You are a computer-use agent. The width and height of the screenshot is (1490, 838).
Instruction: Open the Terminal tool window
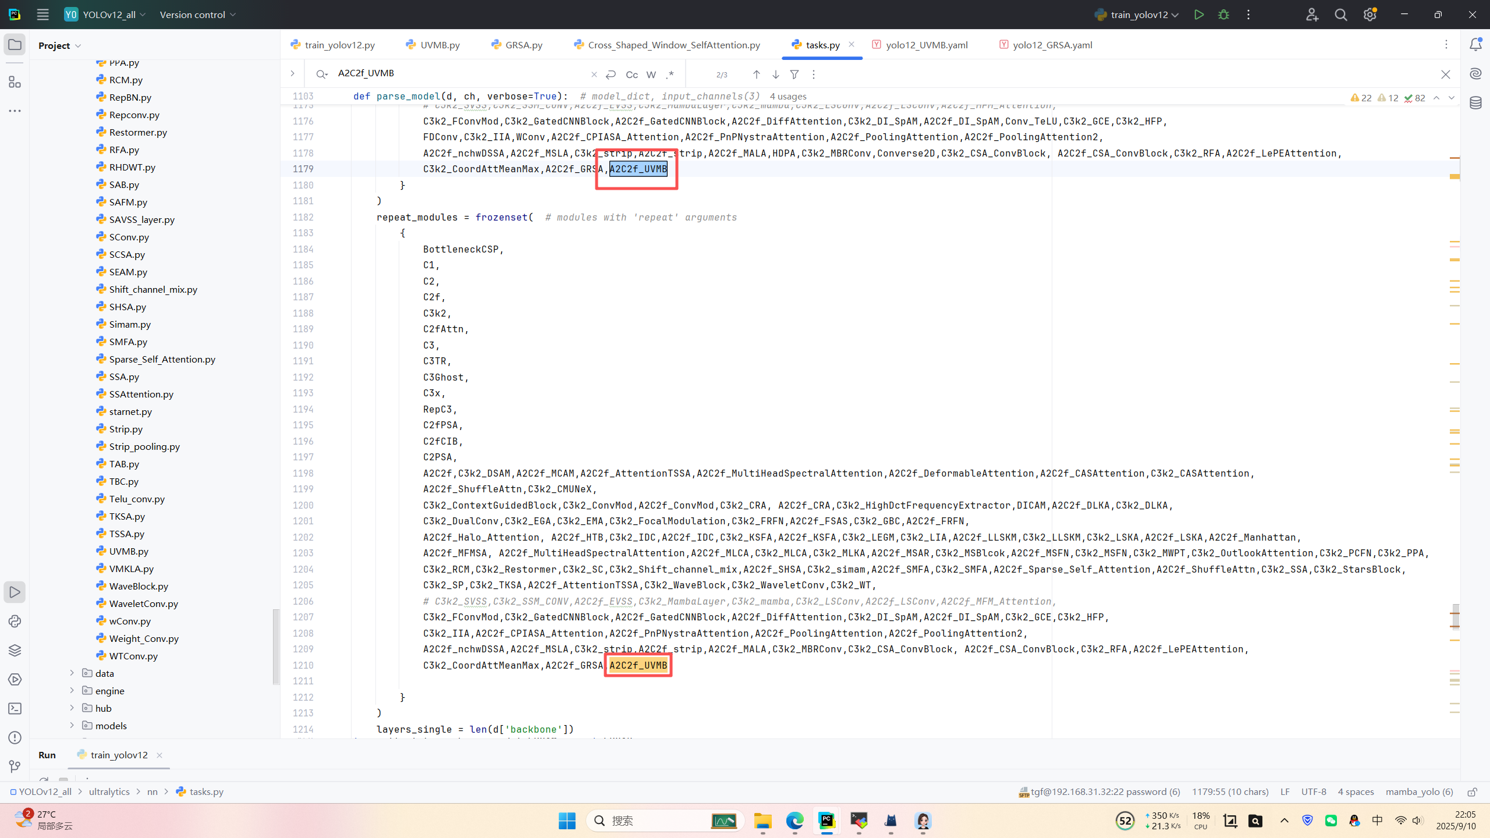click(15, 708)
